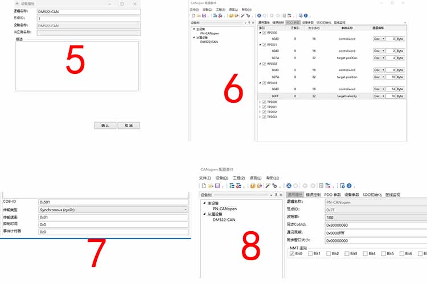
Task: Select PN-CANopen in PDO parameters window tree
Action: pyautogui.click(x=210, y=34)
